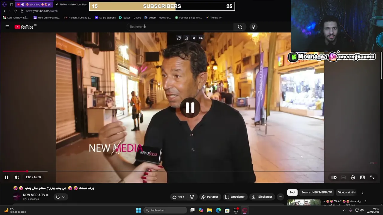Open the three-dot more actions menu
Image resolution: width=383 pixels, height=215 pixels.
(280, 197)
